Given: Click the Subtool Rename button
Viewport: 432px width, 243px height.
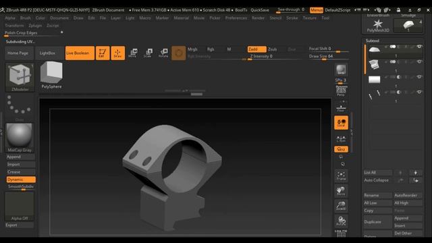Looking at the screenshot, I should (x=378, y=195).
